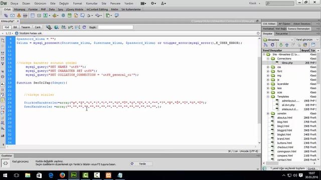
Task: Switch to the Formlar insert tab
Action: [33, 9]
